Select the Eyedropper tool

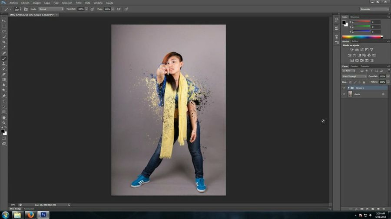click(4, 48)
